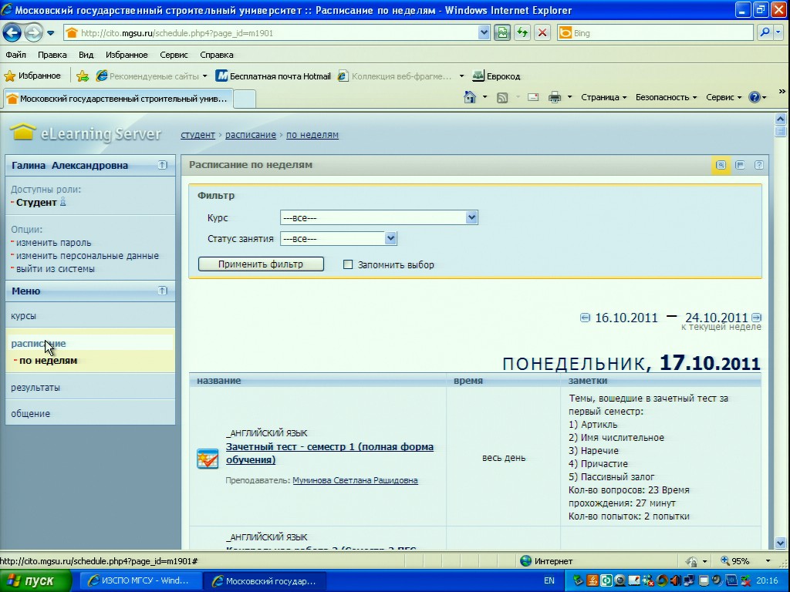Click выйти из системы option

click(56, 269)
